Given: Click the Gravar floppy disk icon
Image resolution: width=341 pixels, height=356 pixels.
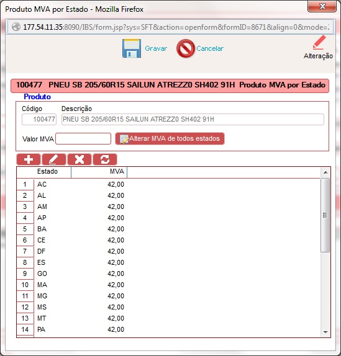Looking at the screenshot, I should [132, 48].
